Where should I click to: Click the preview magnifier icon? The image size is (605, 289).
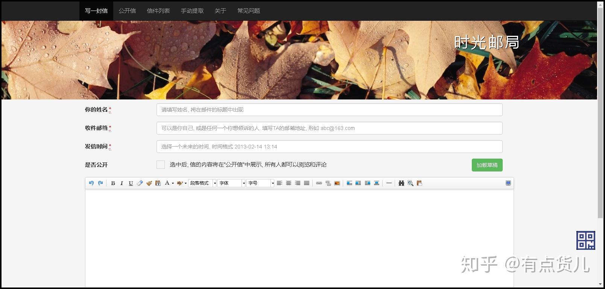click(410, 183)
